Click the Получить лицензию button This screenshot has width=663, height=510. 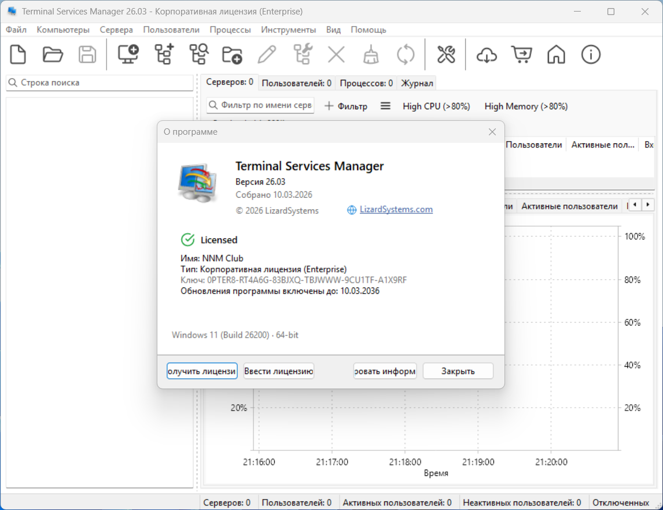click(202, 371)
